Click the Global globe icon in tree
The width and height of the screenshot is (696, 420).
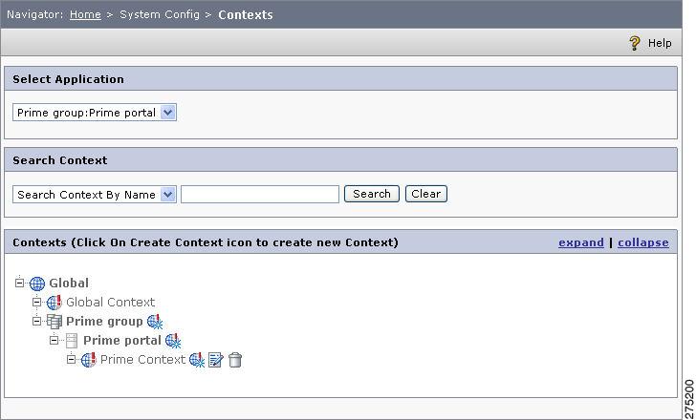coord(37,283)
